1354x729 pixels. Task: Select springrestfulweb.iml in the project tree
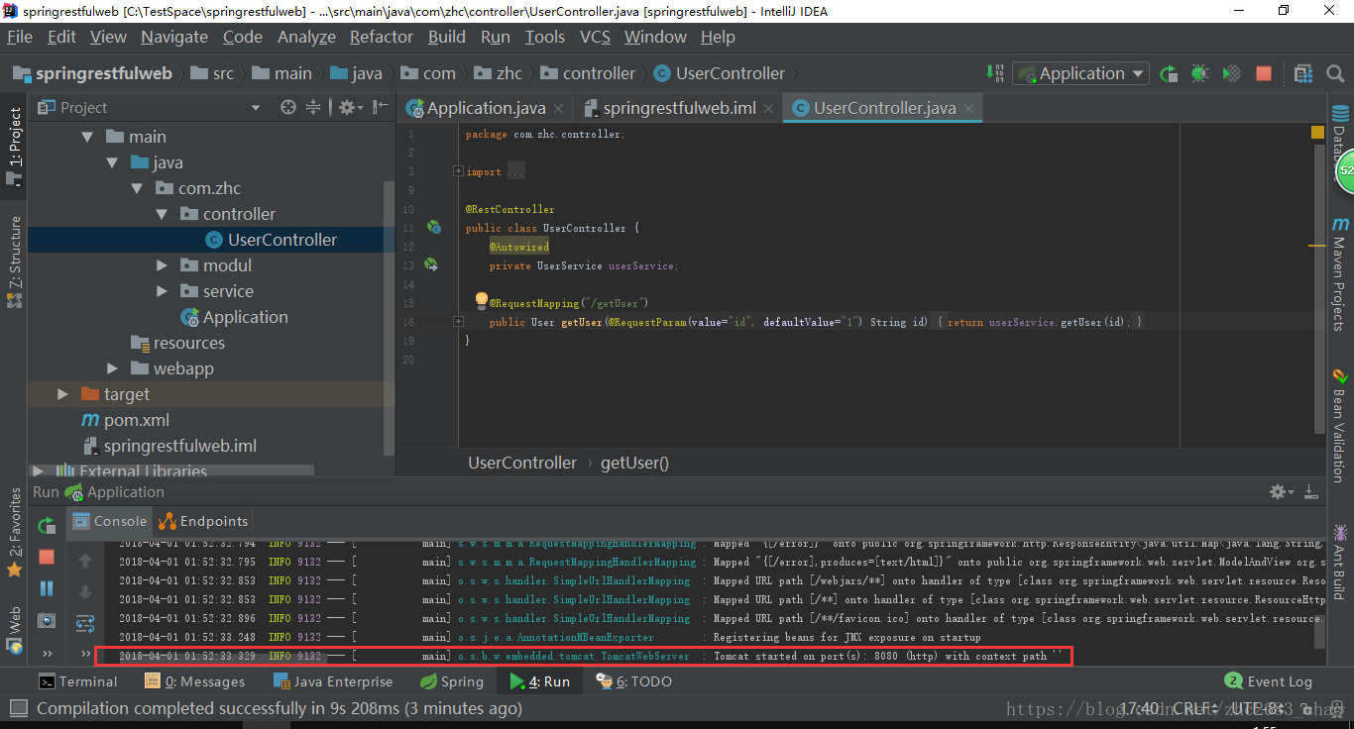coord(179,446)
